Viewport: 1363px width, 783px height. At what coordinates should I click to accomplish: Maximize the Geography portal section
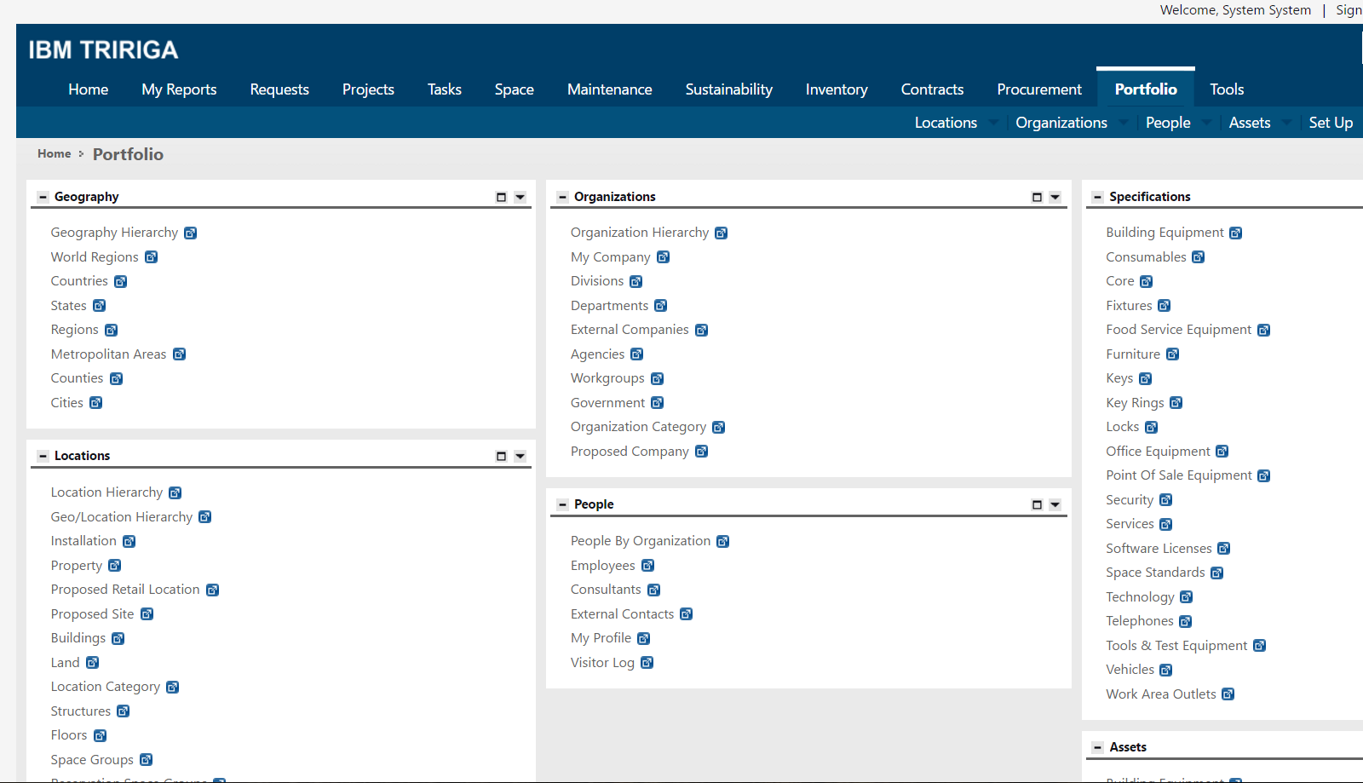[x=501, y=197]
